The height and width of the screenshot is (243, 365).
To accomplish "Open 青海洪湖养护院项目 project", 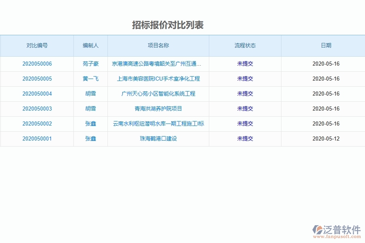I will tap(158, 109).
